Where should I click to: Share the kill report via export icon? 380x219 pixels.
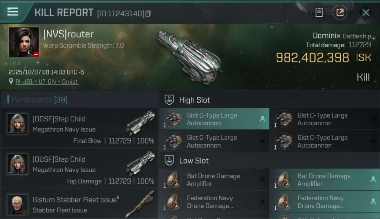340,13
